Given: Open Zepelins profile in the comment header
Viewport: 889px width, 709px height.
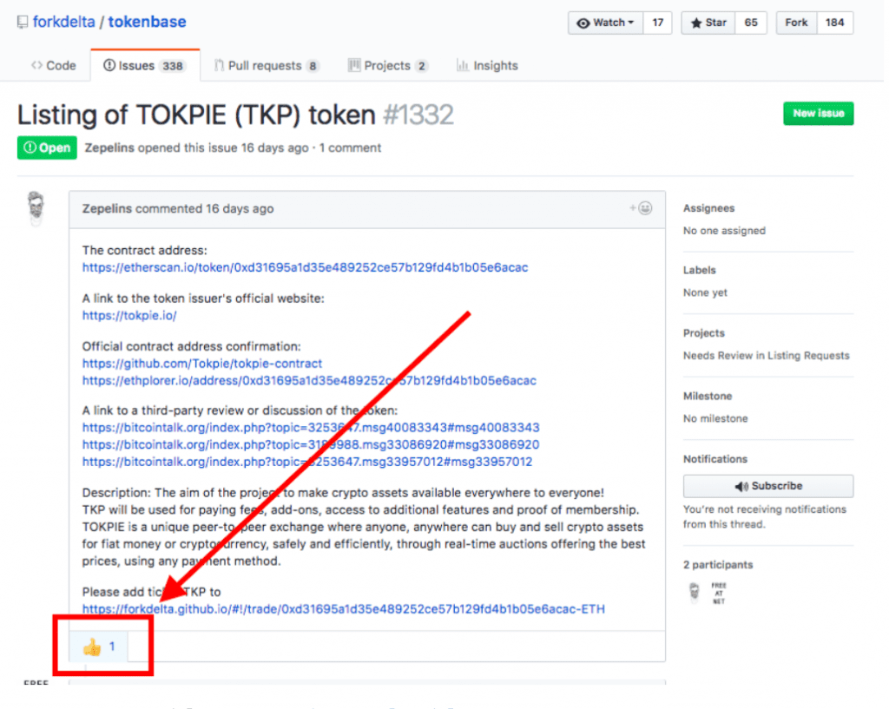Looking at the screenshot, I should 107,208.
